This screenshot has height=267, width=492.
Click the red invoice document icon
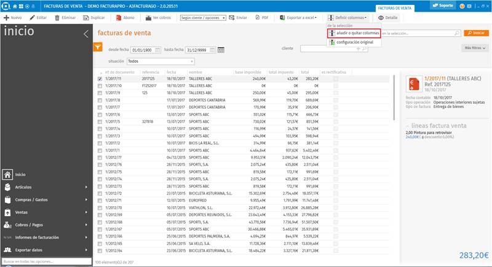(414, 84)
